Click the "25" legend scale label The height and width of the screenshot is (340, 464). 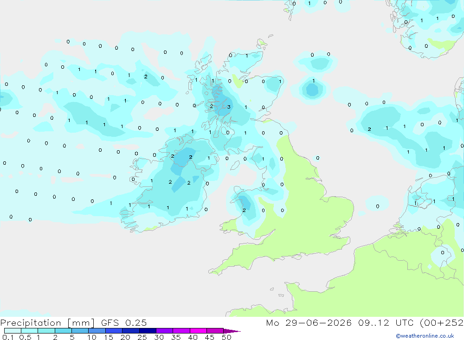142,337
